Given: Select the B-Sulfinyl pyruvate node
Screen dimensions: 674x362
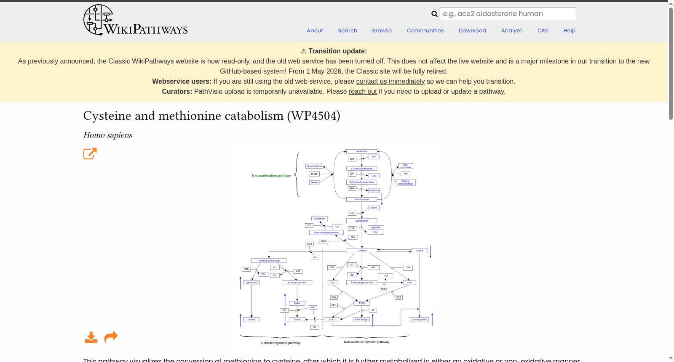Looking at the screenshot, I should (x=297, y=283).
